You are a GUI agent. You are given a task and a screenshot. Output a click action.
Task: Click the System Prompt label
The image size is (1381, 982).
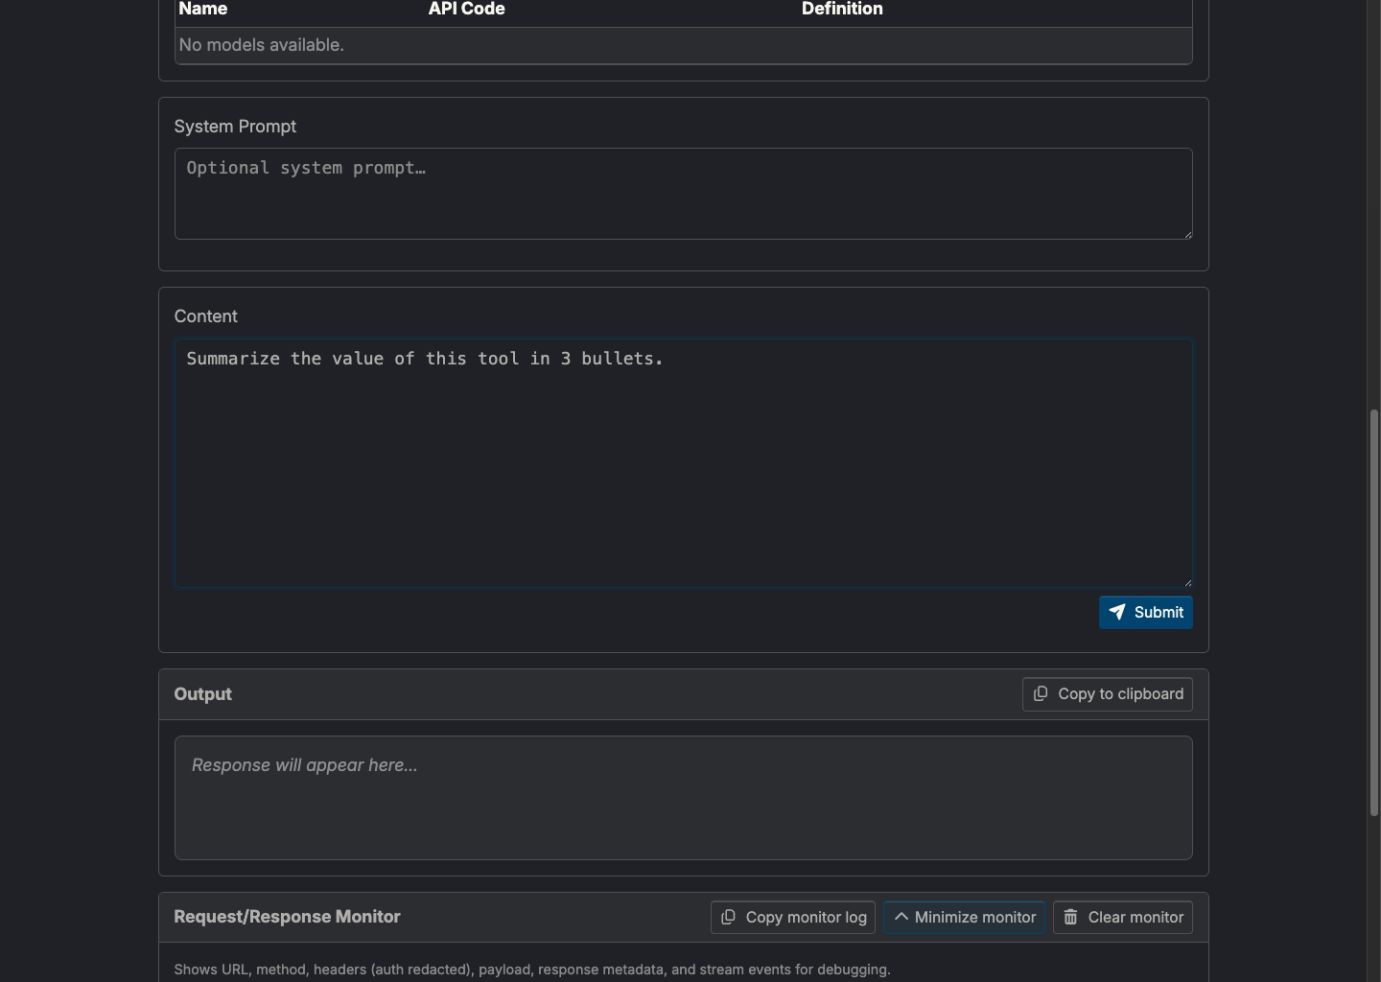pyautogui.click(x=235, y=127)
